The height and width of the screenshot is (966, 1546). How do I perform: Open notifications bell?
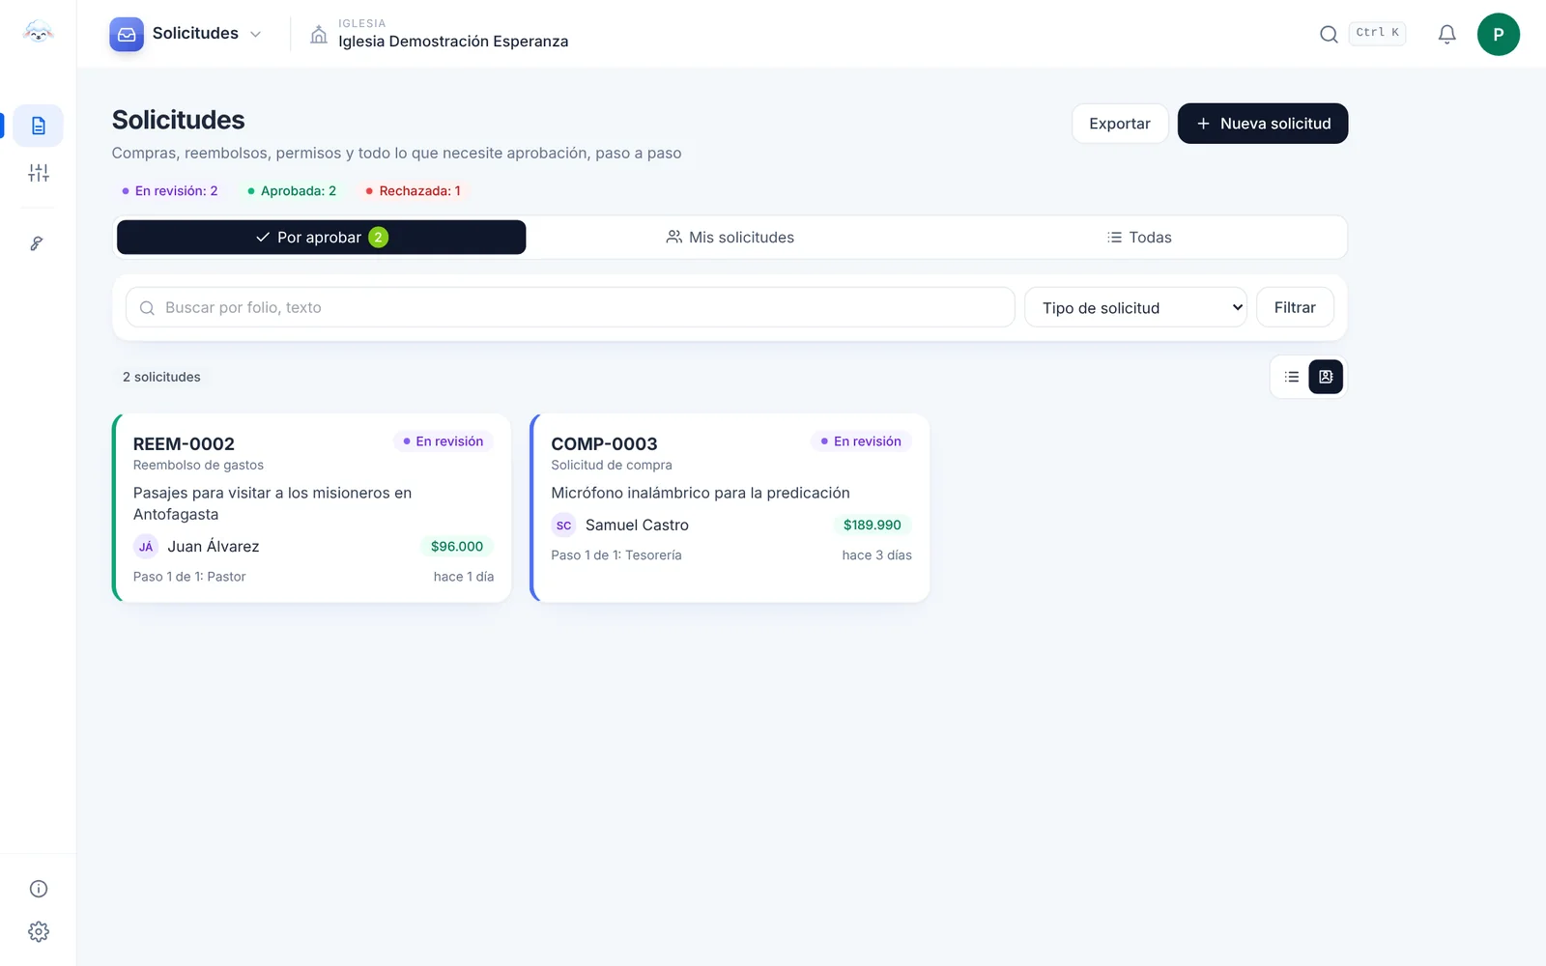1446,35
